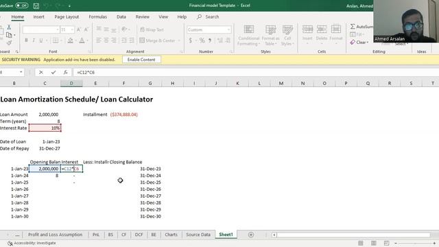439x247 pixels.
Task: Open the Orientation dropdown
Action: (x=125, y=30)
